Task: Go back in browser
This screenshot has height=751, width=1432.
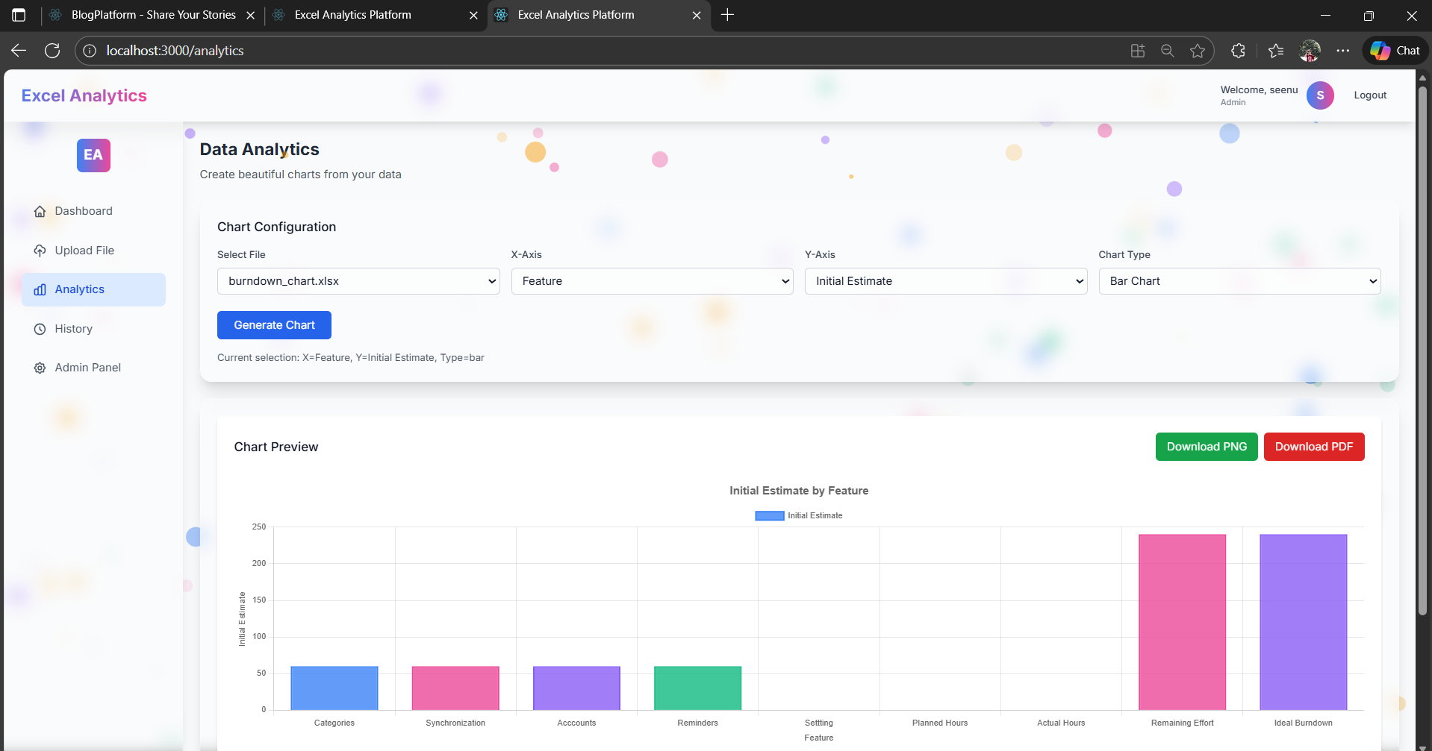Action: pyautogui.click(x=19, y=51)
